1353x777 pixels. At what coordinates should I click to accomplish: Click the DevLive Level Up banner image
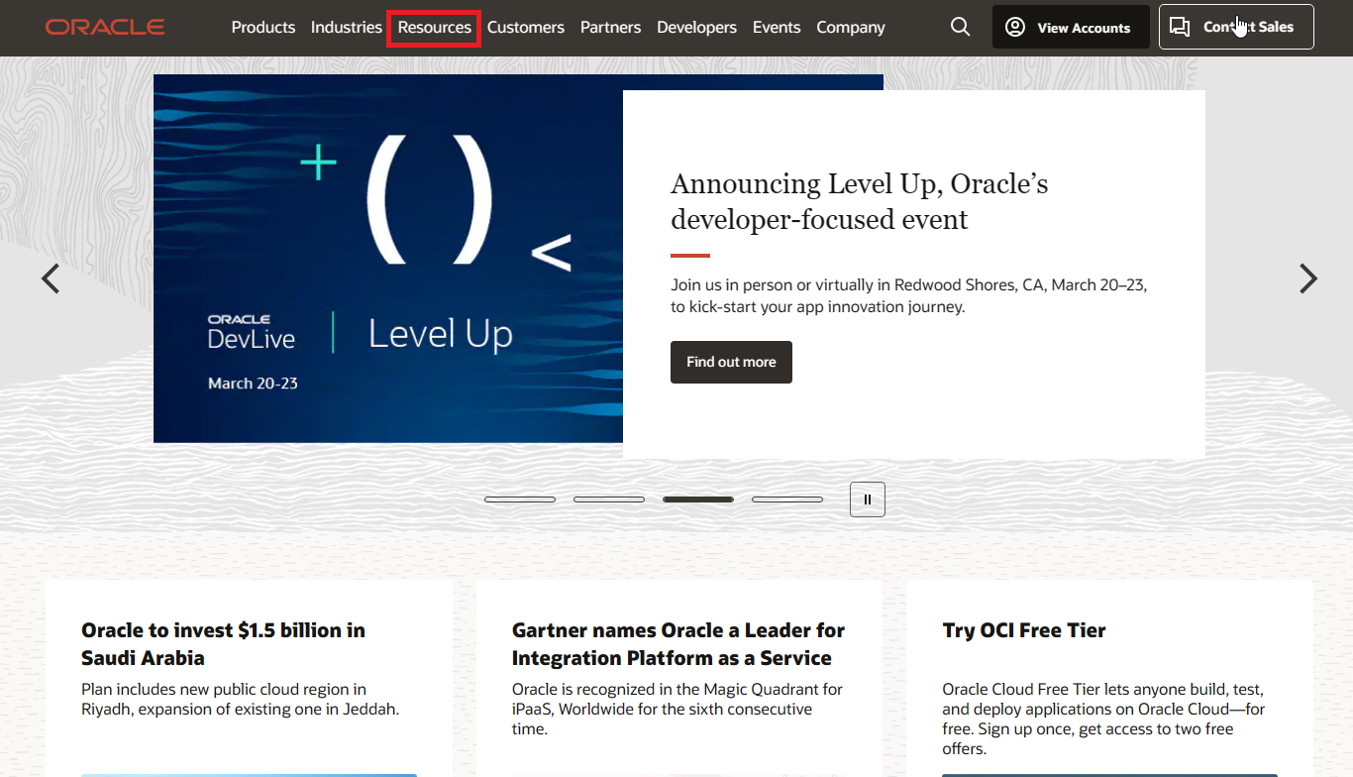click(388, 259)
